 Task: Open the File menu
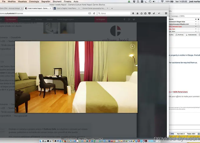(x=4, y=1)
